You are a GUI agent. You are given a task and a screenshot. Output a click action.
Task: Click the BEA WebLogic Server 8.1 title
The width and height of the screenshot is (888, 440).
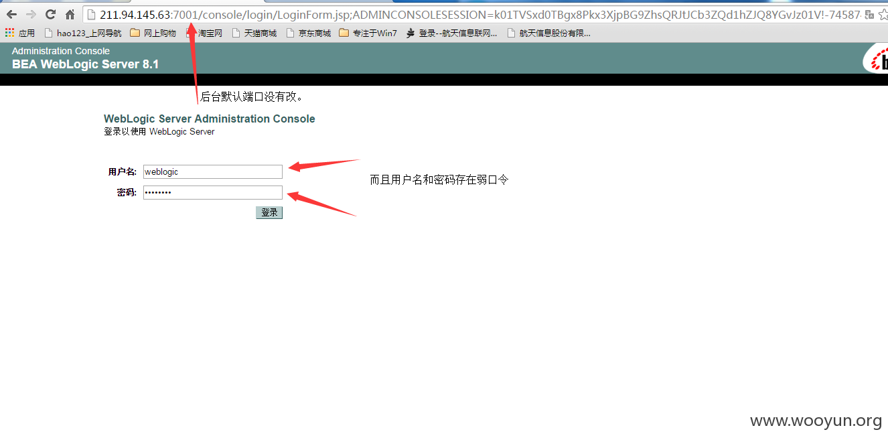(85, 64)
